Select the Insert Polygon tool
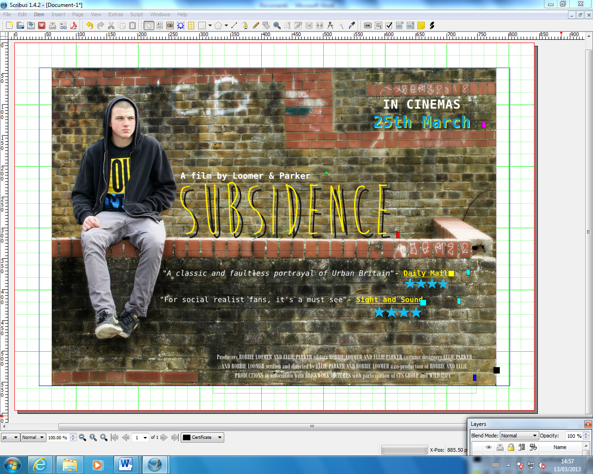This screenshot has height=474, width=593. click(x=218, y=25)
